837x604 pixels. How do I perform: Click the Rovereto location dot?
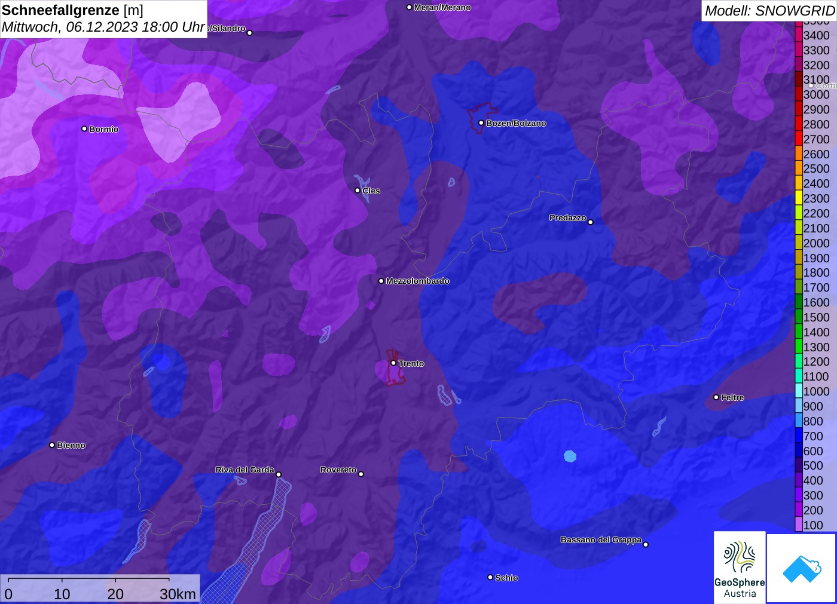pos(361,474)
